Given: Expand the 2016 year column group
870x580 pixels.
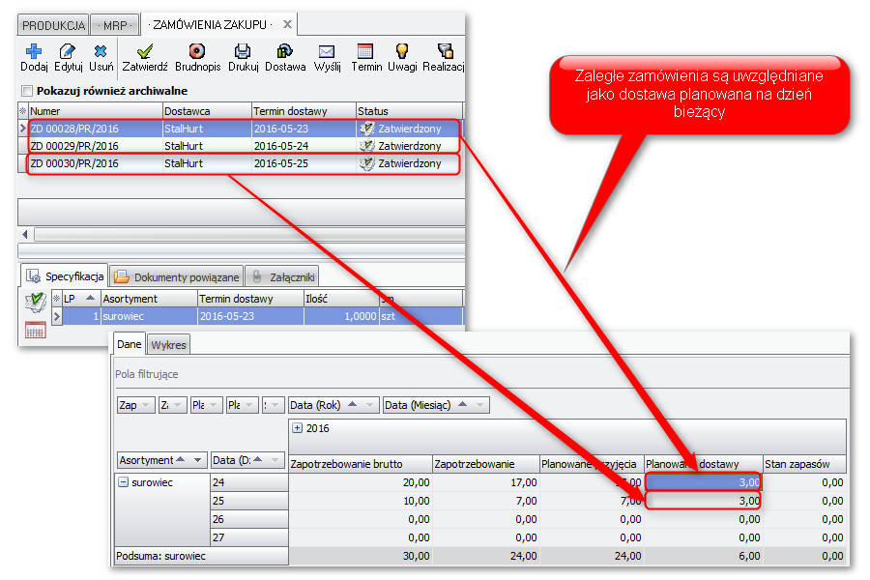Looking at the screenshot, I should point(297,427).
